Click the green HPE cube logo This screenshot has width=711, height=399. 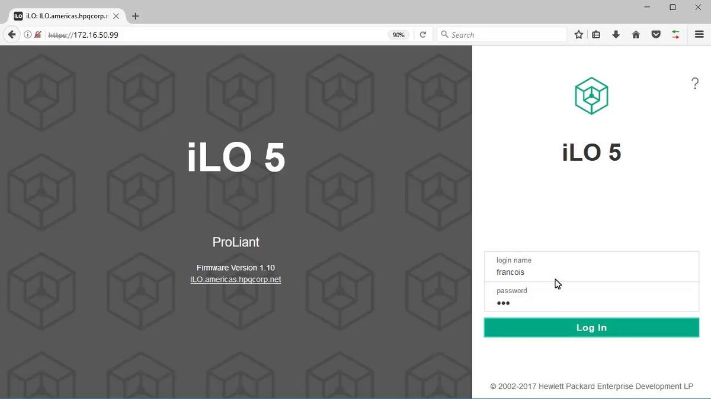point(591,96)
